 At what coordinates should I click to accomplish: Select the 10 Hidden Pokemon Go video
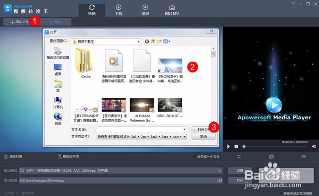142,110
